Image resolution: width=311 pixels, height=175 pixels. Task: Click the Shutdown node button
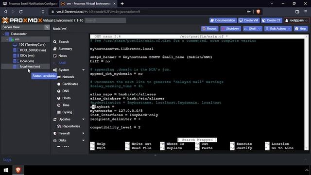pyautogui.click(x=231, y=29)
